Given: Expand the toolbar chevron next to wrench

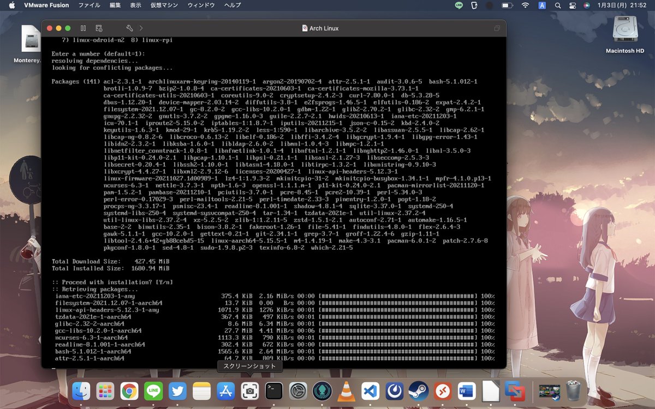Looking at the screenshot, I should pos(141,28).
